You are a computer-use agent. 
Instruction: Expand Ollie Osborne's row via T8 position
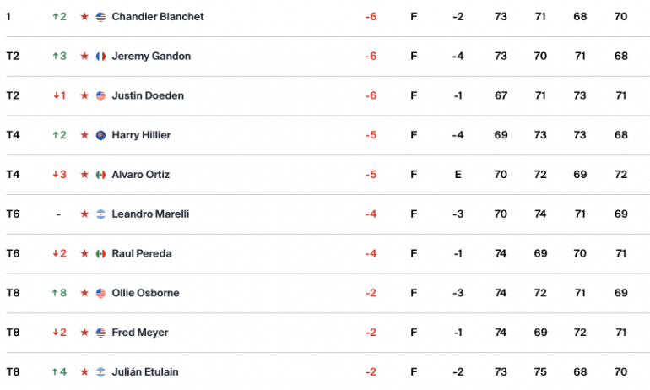coord(13,293)
